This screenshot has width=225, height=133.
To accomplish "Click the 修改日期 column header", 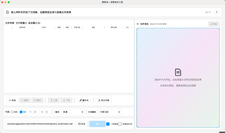I will click(x=114, y=27).
